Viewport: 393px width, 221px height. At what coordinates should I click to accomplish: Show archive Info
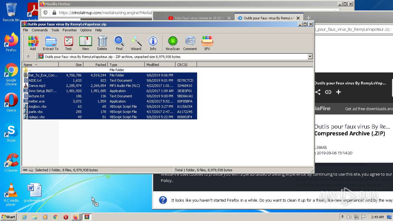click(153, 43)
